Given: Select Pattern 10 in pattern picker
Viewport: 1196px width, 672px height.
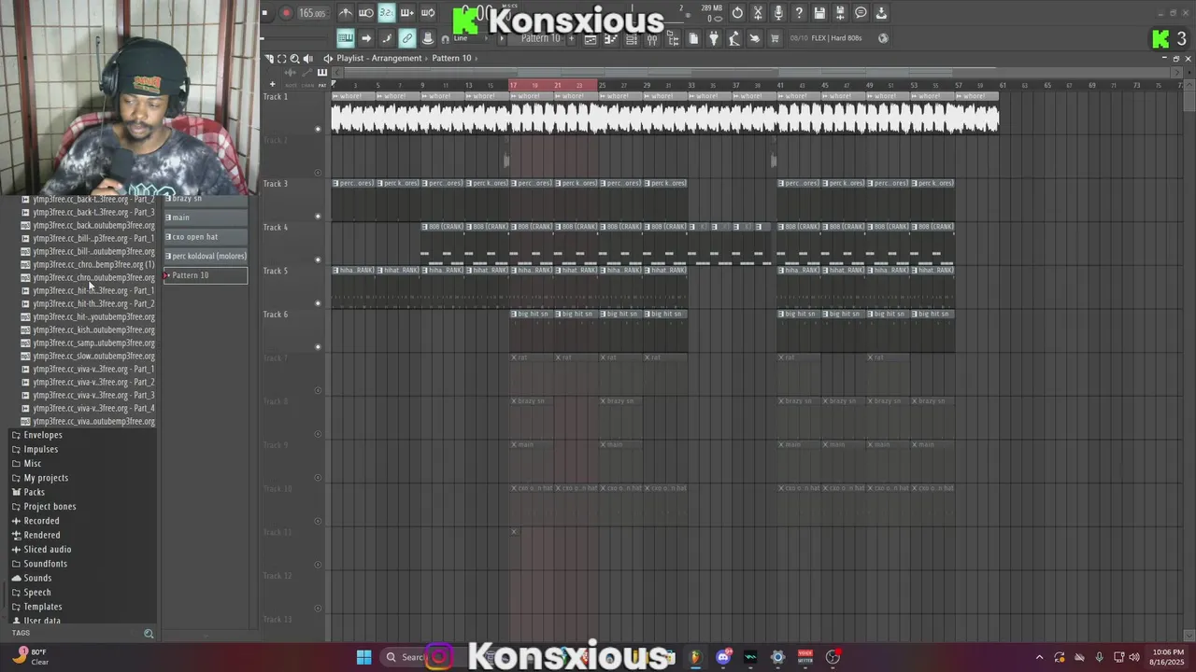Looking at the screenshot, I should click(x=206, y=275).
